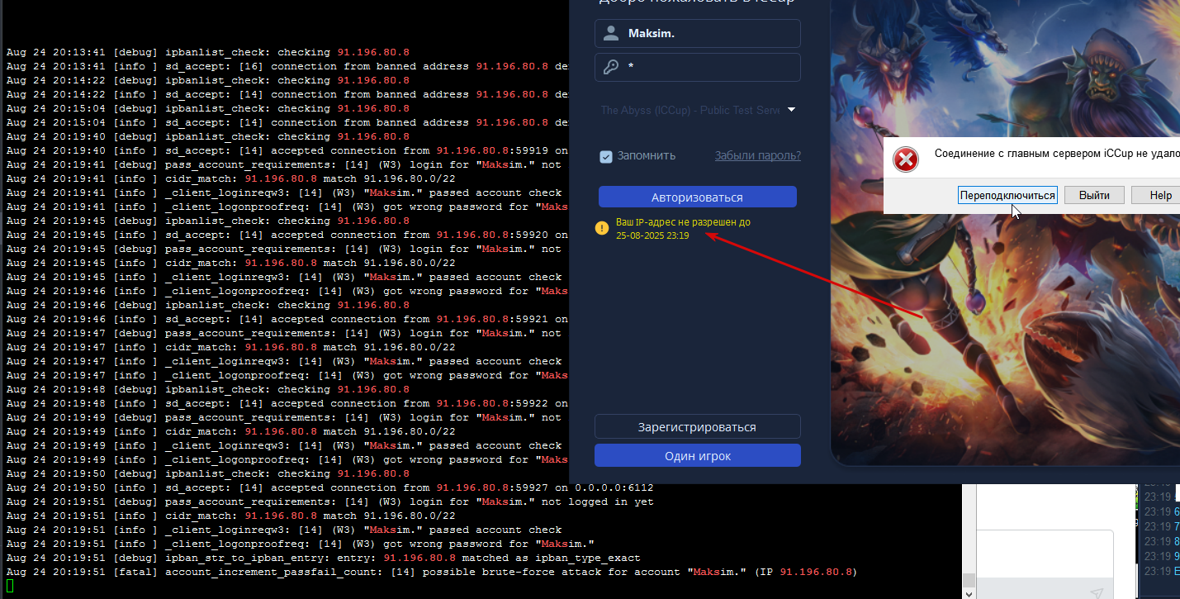Image resolution: width=1180 pixels, height=599 pixels.
Task: Click the paper-plane send icon in chat window
Action: [1097, 592]
